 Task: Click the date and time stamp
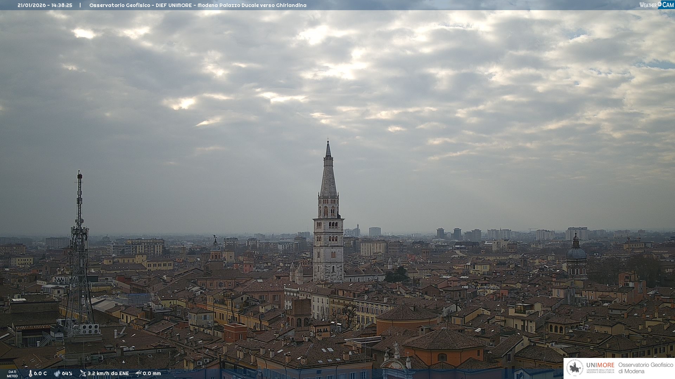[x=45, y=5]
